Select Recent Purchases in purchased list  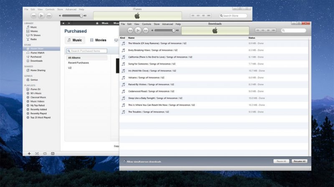pos(78,63)
